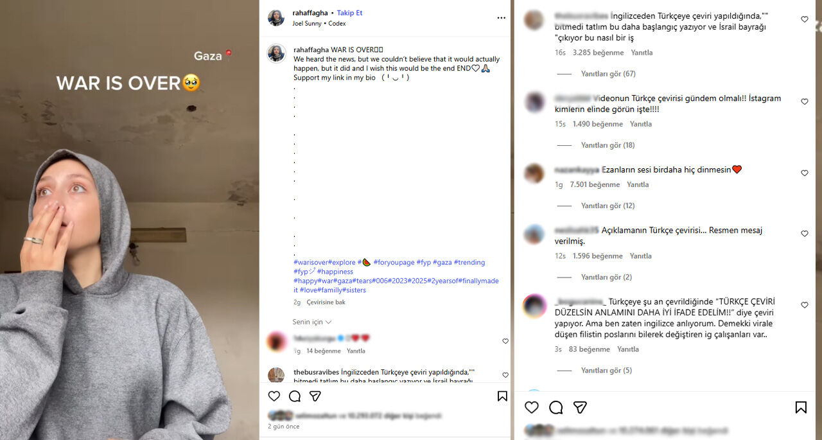The image size is (822, 440).
Task: Click the 'Takip Et' follow button
Action: [349, 13]
